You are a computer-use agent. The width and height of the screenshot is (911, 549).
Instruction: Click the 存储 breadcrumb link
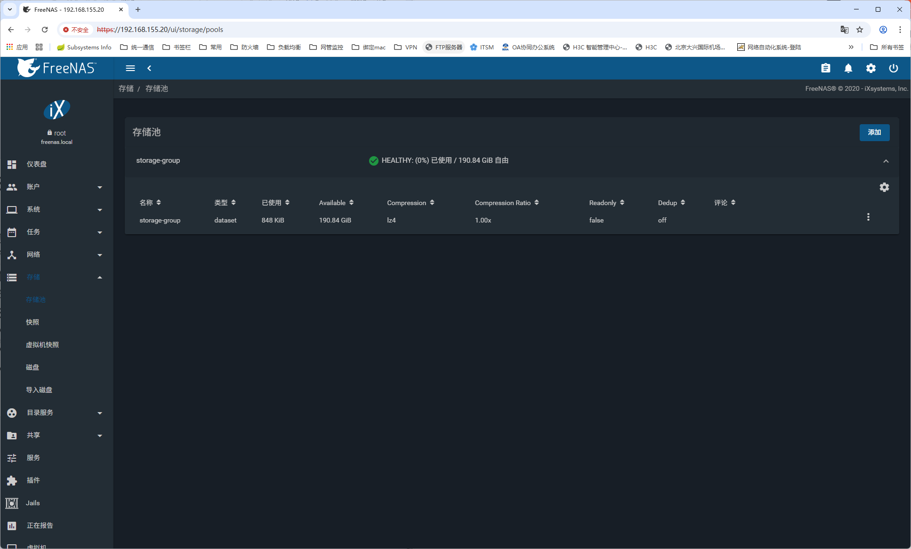126,88
